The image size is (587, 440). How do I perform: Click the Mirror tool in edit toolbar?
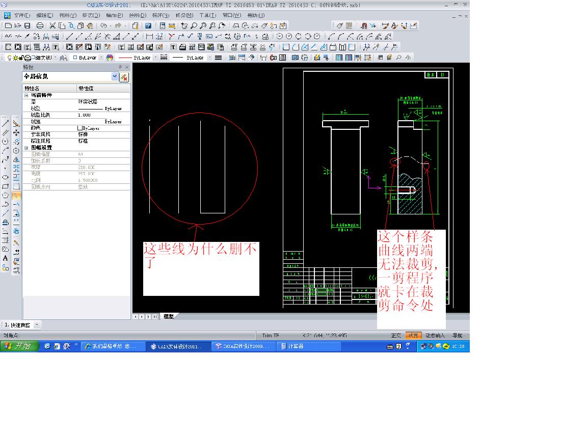(16, 159)
